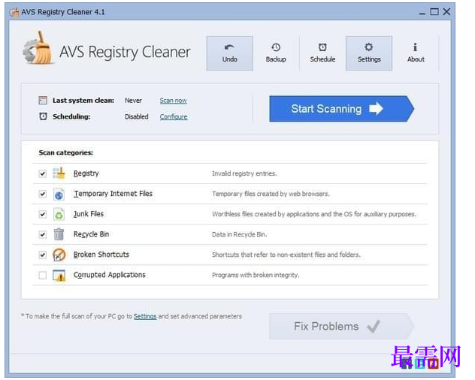Click 'Shortcuts that refer to non-existent files' text
This screenshot has width=475, height=380.
click(286, 255)
